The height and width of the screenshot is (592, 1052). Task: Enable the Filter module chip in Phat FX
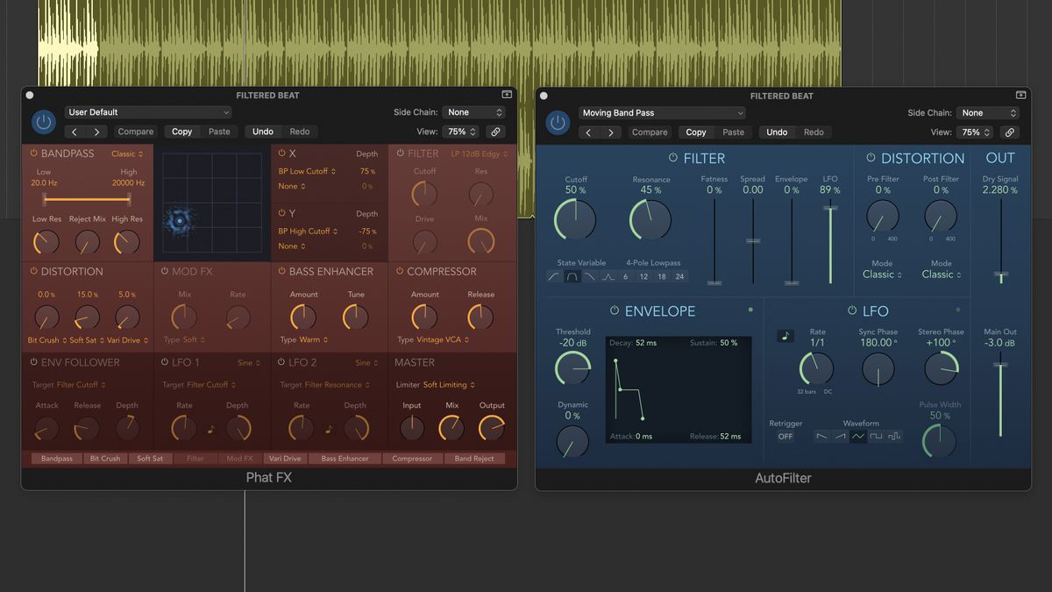pyautogui.click(x=195, y=458)
